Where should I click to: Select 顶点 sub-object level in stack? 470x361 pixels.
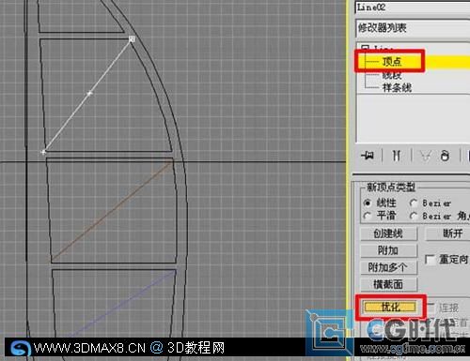pyautogui.click(x=392, y=61)
